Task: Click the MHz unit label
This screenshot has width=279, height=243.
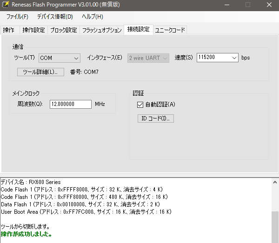Action: 100,104
